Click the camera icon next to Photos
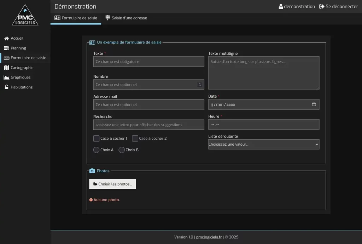 coord(92,171)
